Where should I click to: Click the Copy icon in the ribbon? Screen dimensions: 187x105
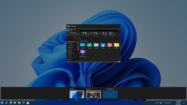tap(72, 33)
